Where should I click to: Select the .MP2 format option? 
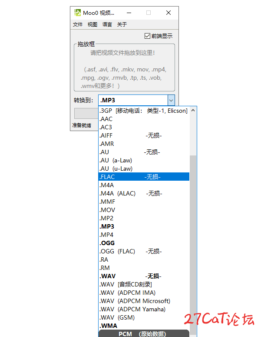click(x=144, y=218)
